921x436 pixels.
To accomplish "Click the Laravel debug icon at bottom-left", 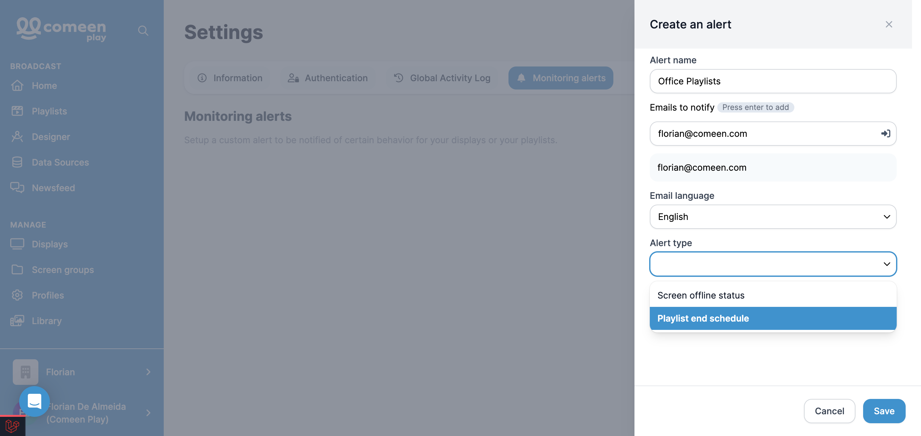I will pos(12,426).
